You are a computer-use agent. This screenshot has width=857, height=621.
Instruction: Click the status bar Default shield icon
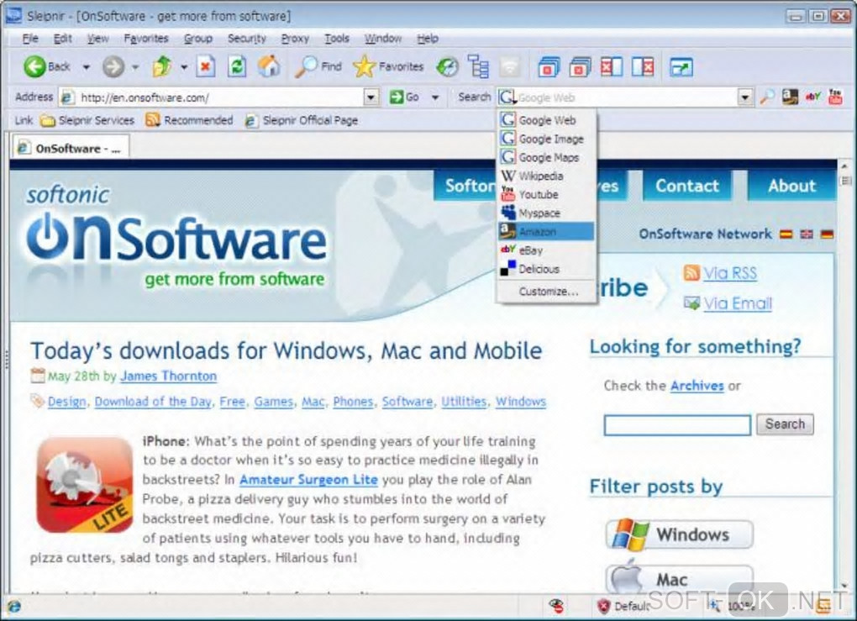(603, 606)
